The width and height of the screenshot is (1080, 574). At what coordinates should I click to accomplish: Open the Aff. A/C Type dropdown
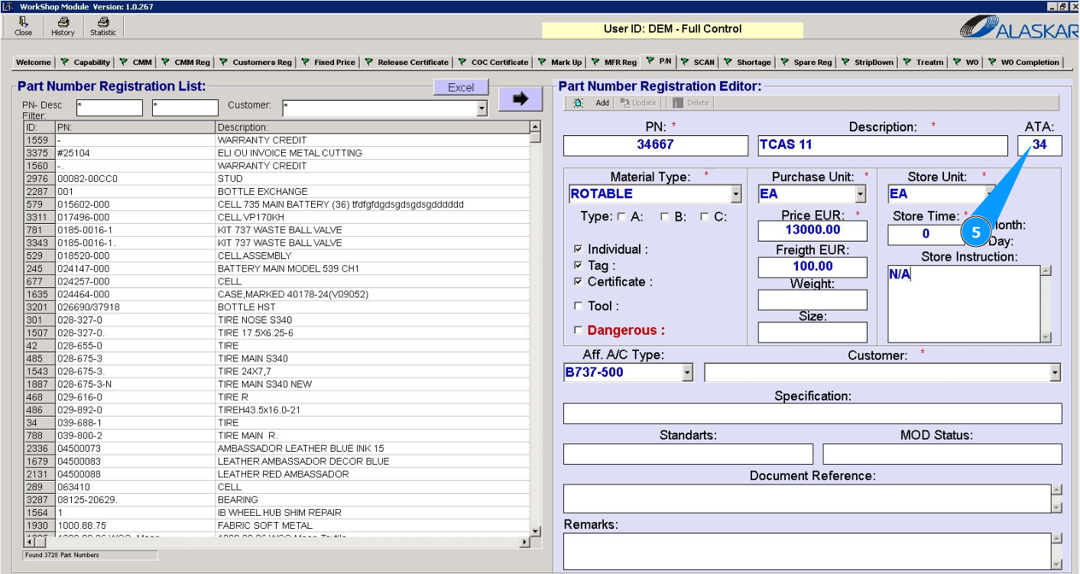[687, 373]
